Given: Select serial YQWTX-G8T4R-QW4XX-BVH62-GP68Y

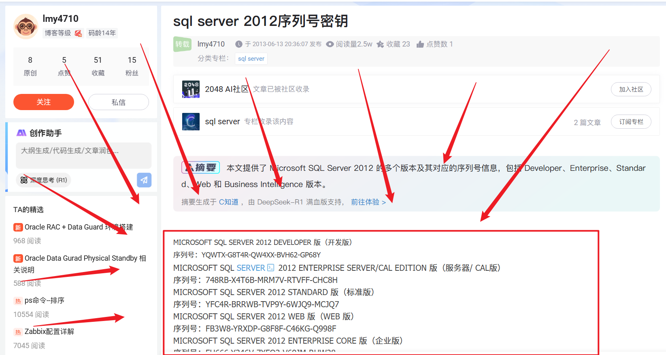Looking at the screenshot, I should point(261,255).
